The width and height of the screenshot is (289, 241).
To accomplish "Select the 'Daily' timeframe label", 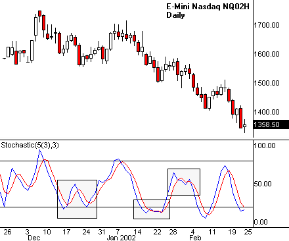I will pyautogui.click(x=175, y=15).
